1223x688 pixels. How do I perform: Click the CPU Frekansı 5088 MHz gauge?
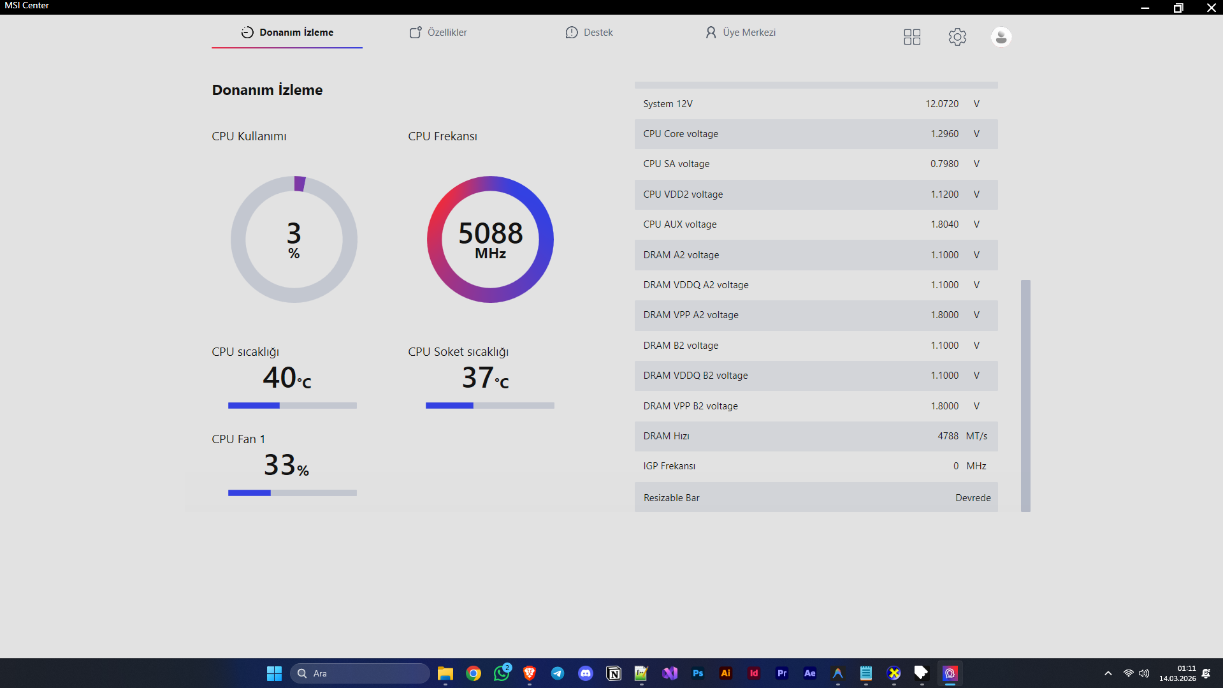click(x=490, y=240)
